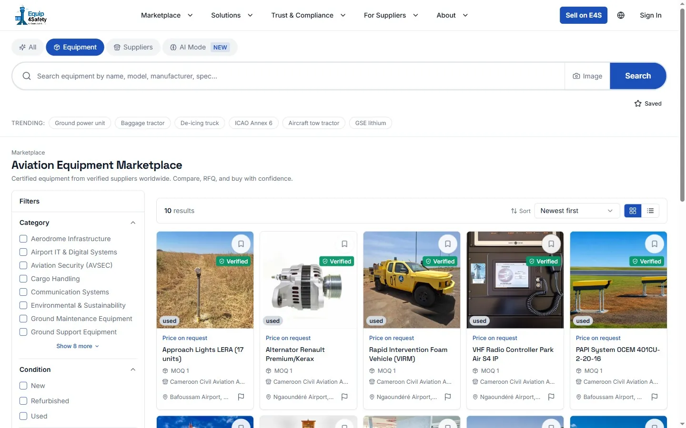Open the AI Mode tab

point(200,47)
